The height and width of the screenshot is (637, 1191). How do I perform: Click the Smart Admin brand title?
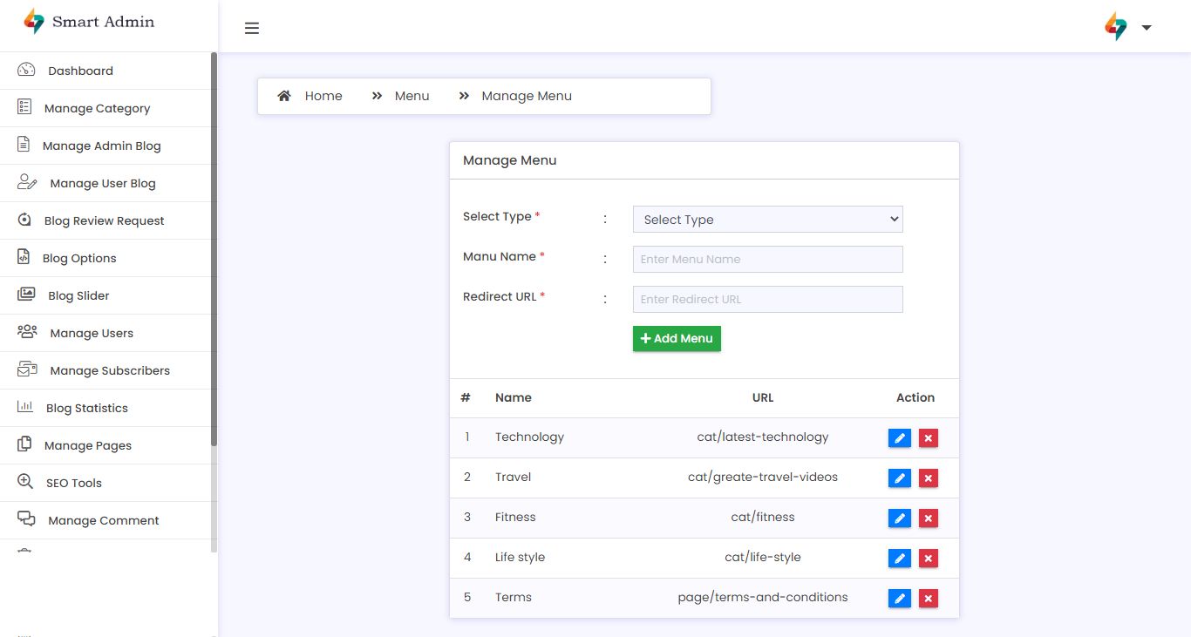103,22
